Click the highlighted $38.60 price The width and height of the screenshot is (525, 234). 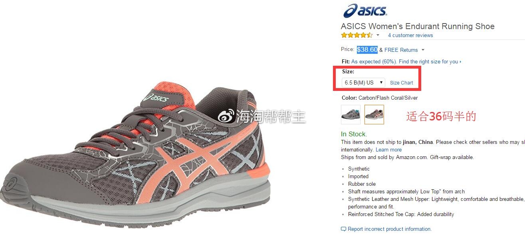click(367, 50)
